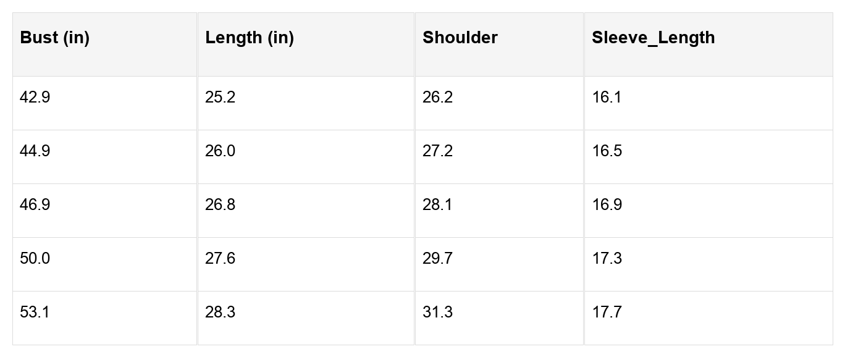Select the sleeve length value 16.5
Image resolution: width=845 pixels, height=357 pixels.
[x=607, y=151]
